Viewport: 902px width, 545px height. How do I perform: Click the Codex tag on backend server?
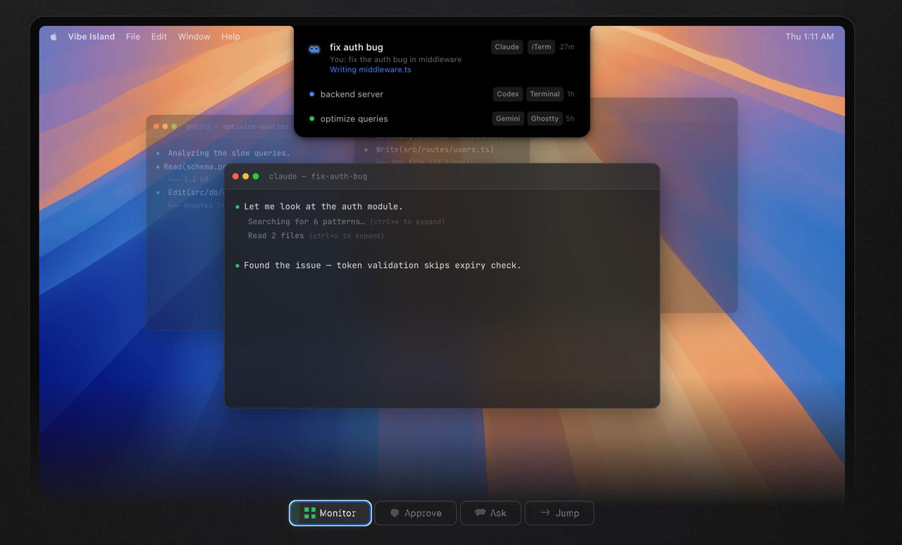point(507,94)
